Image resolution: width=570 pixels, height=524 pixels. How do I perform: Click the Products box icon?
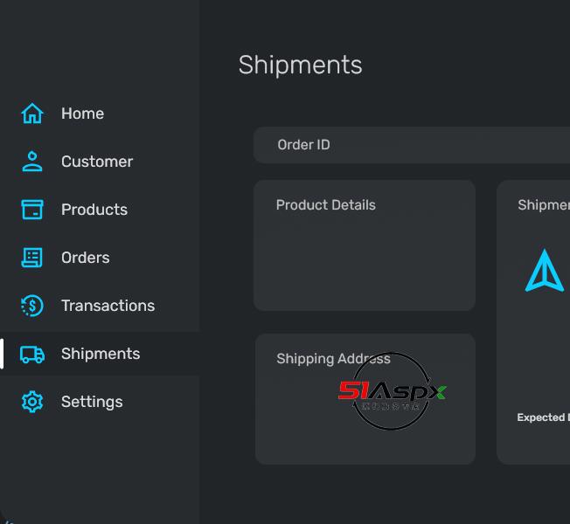click(x=32, y=210)
